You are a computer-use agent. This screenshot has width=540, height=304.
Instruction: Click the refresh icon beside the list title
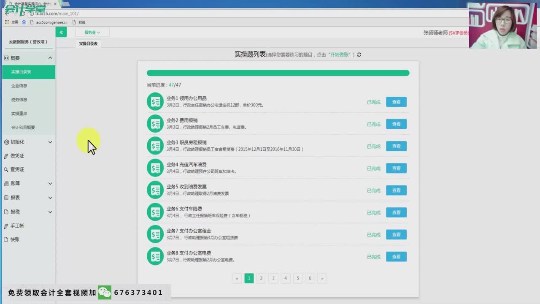tap(359, 54)
